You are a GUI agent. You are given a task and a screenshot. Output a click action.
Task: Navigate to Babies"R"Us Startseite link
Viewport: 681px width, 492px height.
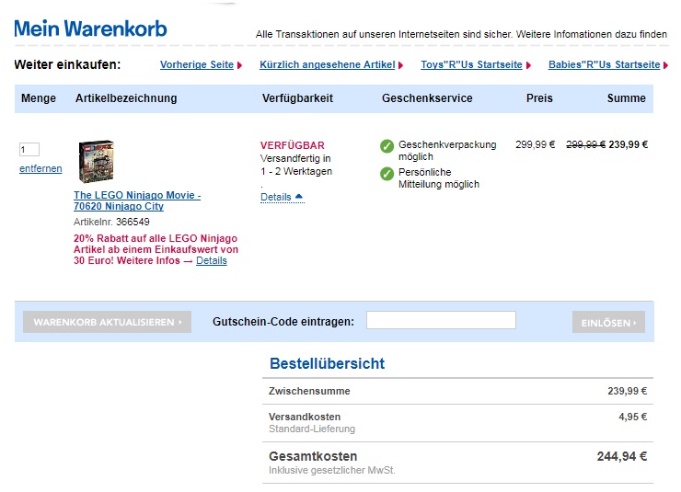pos(604,65)
